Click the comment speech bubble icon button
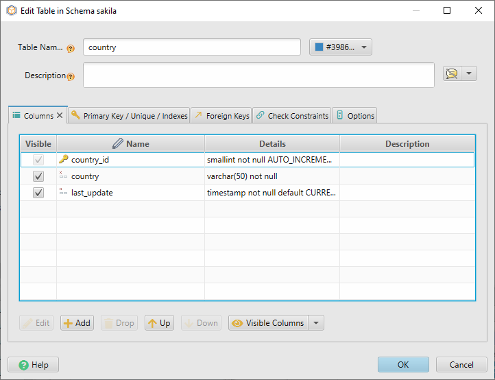Image resolution: width=495 pixels, height=380 pixels. pos(452,73)
